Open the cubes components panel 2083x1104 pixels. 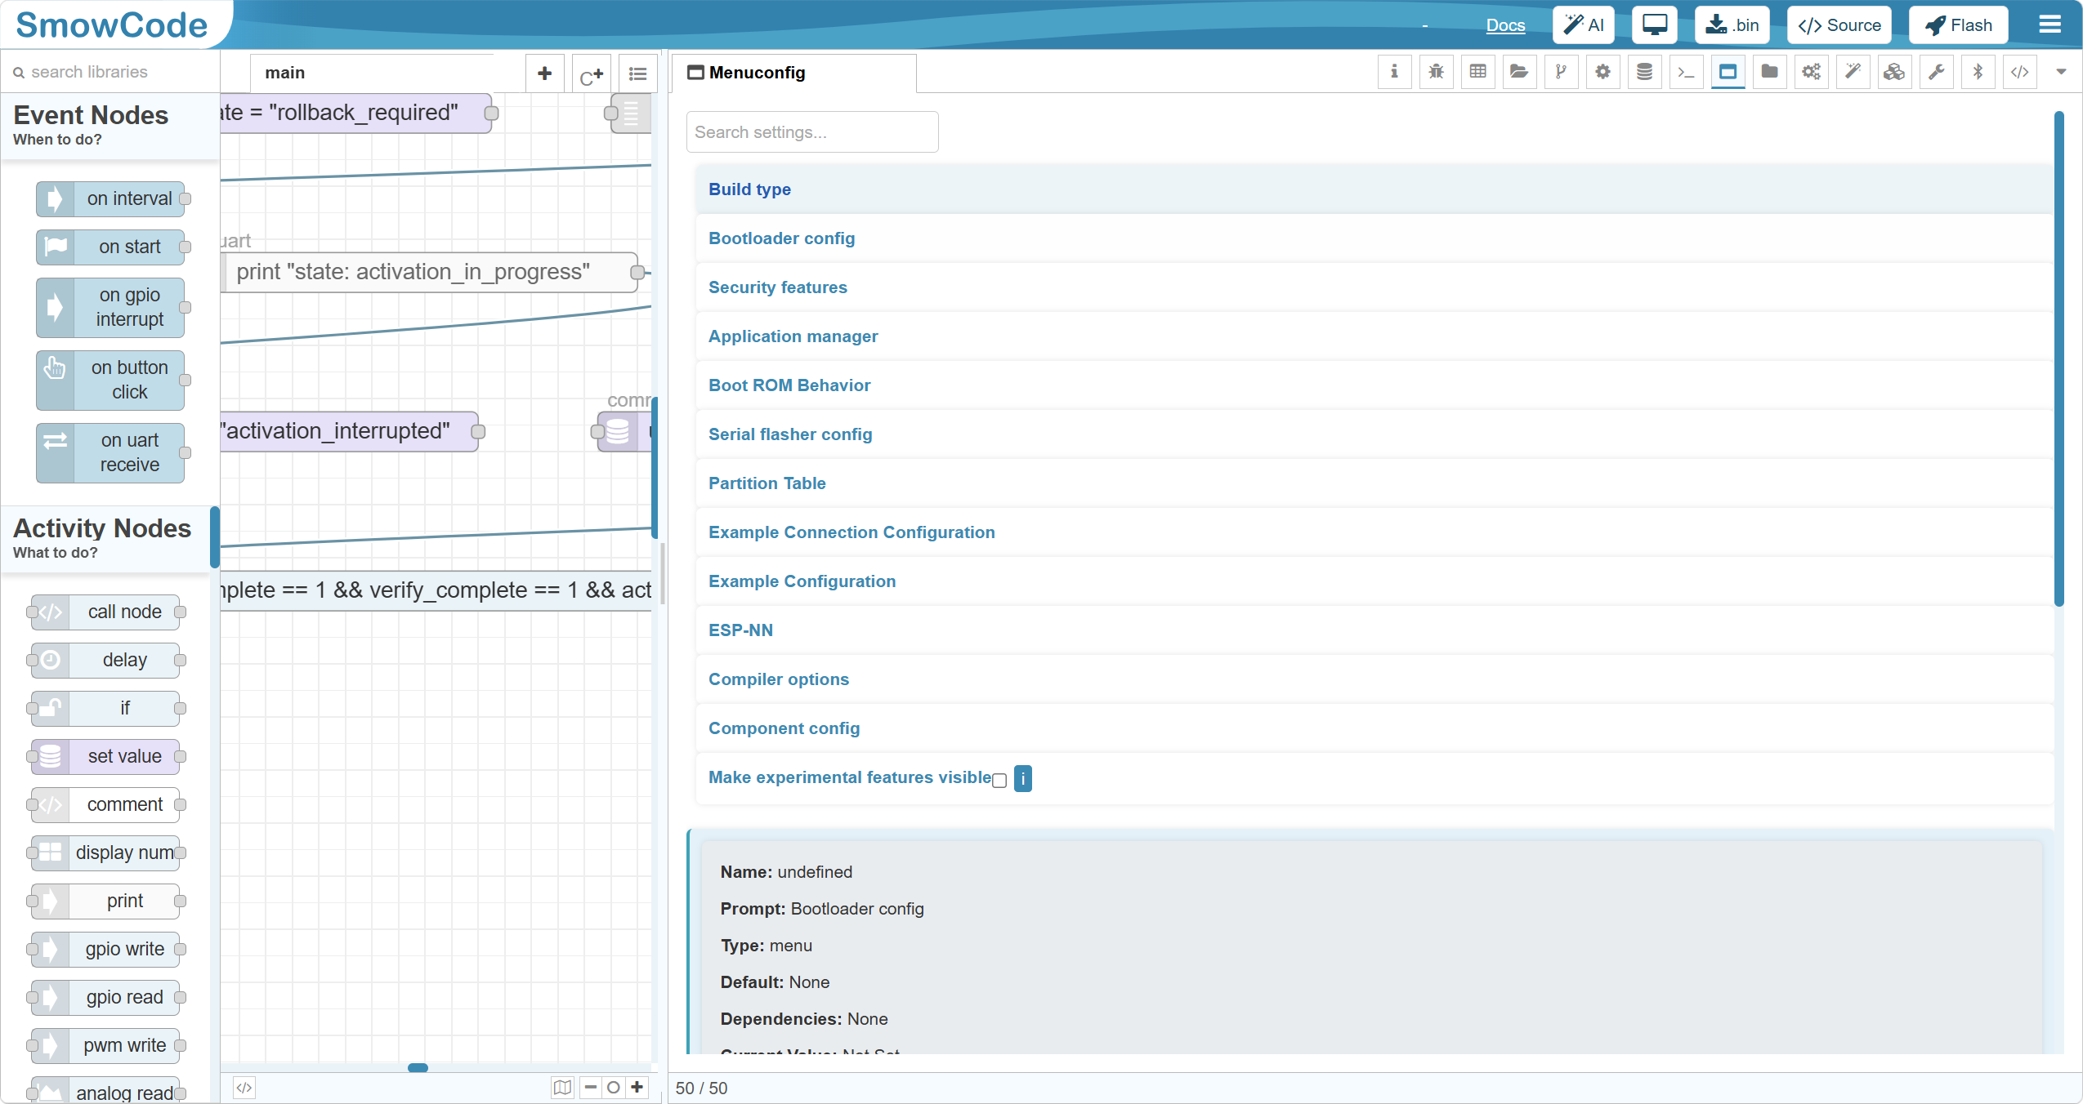[1894, 72]
